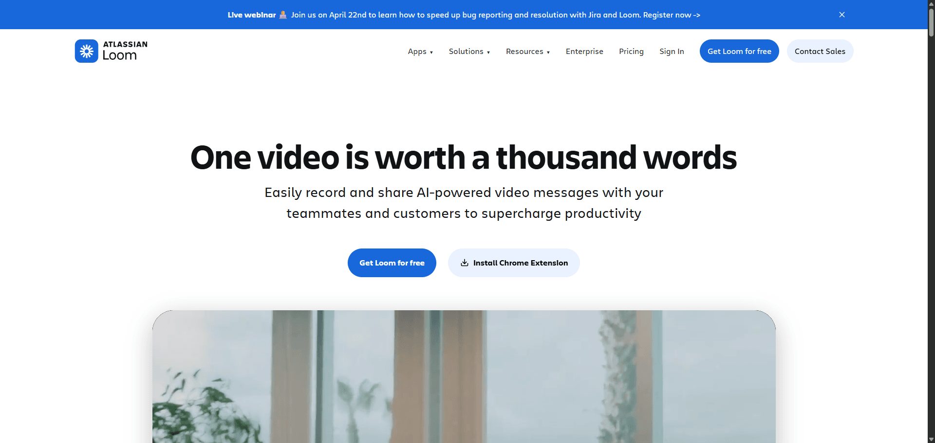The width and height of the screenshot is (935, 443).
Task: Click the vertical scrollbar thumb
Action: click(931, 22)
